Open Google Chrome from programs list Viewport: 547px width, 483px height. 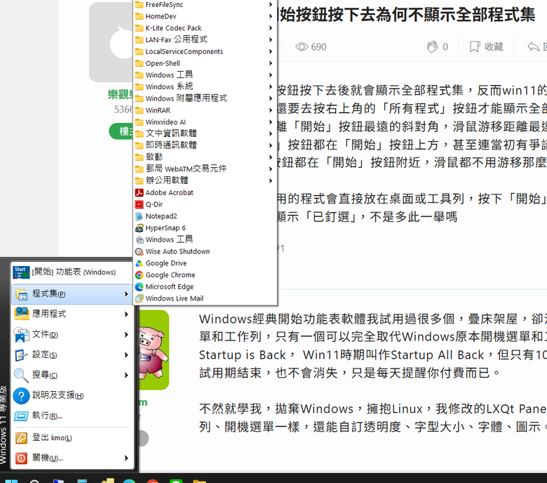[x=205, y=275]
